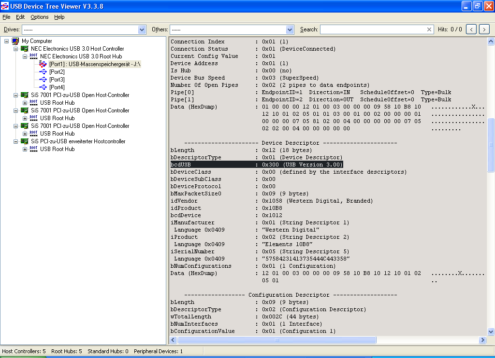Clear the Search field with the X
The height and width of the screenshot is (358, 495).
429,29
